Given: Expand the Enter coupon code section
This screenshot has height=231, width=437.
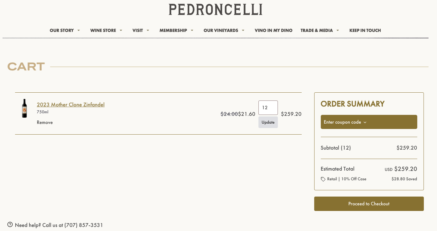Looking at the screenshot, I should (x=369, y=122).
